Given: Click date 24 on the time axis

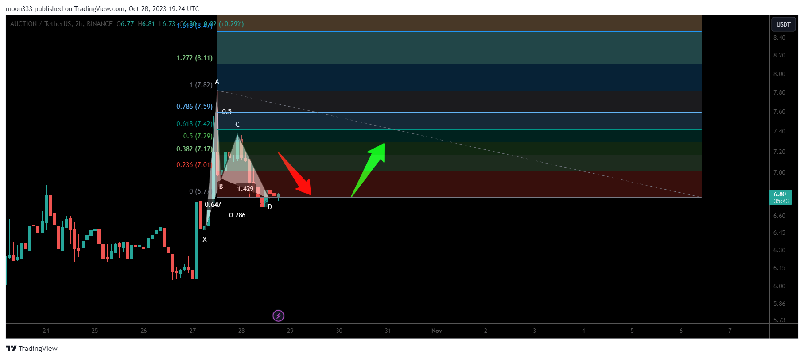Looking at the screenshot, I should pyautogui.click(x=46, y=331).
